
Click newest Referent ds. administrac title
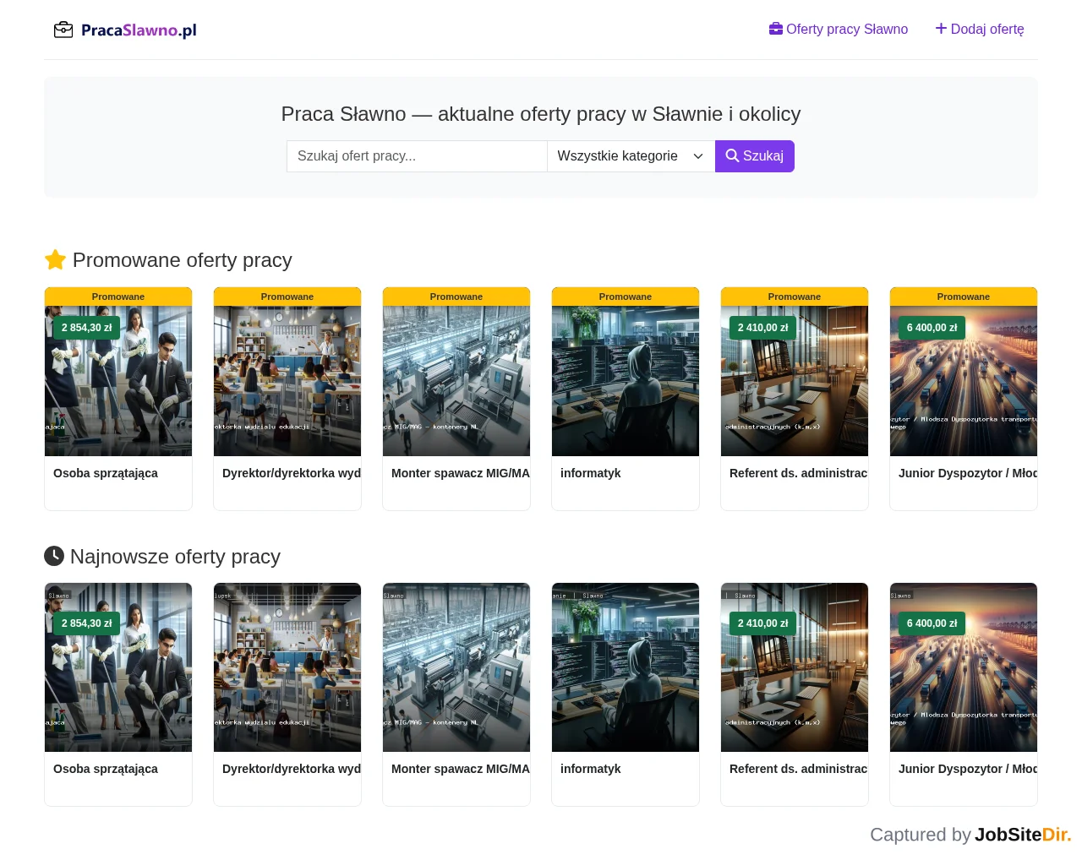799,769
